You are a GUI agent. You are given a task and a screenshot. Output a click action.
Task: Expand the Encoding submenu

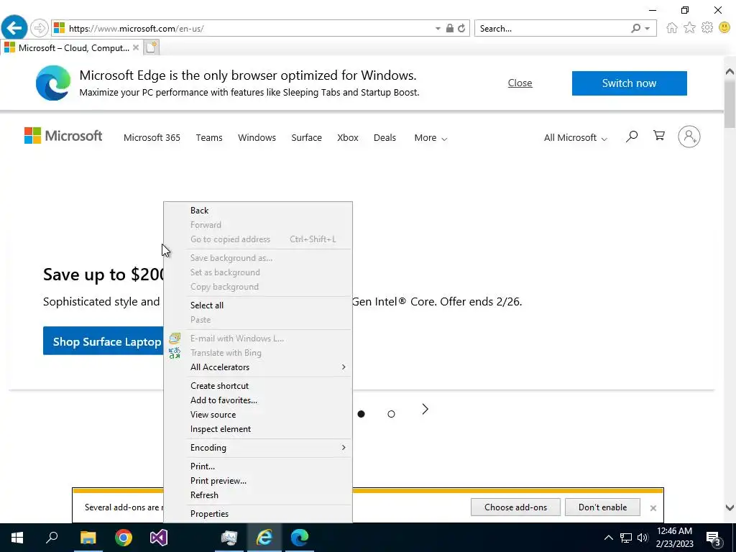pyautogui.click(x=258, y=448)
